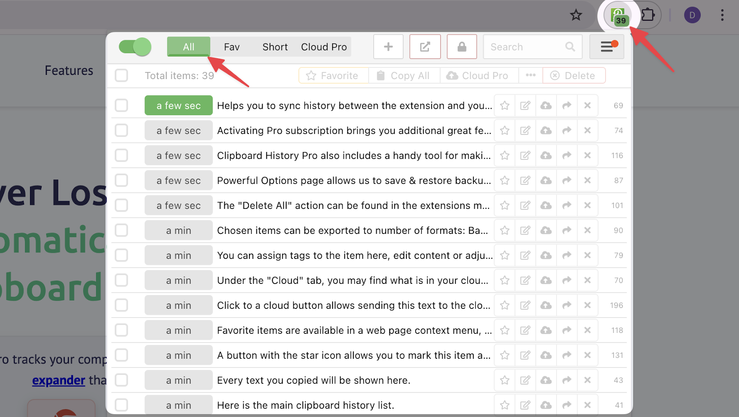This screenshot has width=739, height=417.
Task: Click the Cloud Pro bulk action button
Action: [x=479, y=75]
